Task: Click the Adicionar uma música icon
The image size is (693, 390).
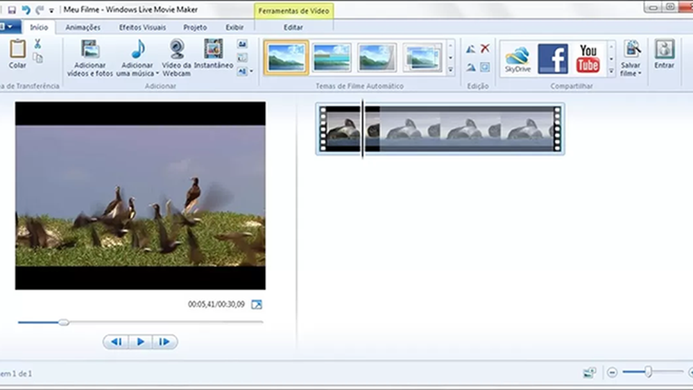Action: point(136,51)
